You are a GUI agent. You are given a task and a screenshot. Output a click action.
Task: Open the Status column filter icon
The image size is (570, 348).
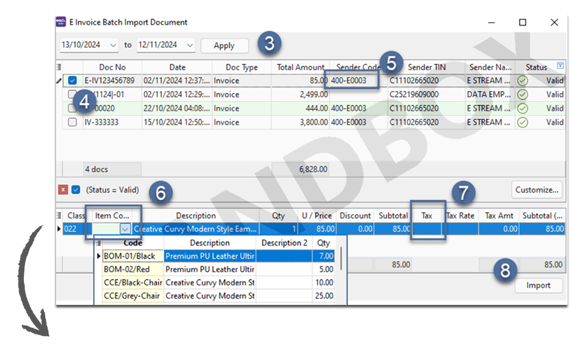click(x=560, y=66)
